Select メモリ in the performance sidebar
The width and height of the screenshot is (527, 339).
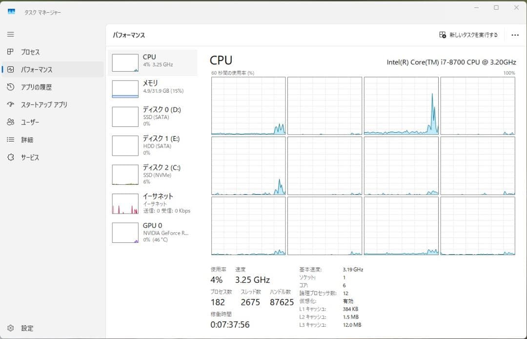151,86
